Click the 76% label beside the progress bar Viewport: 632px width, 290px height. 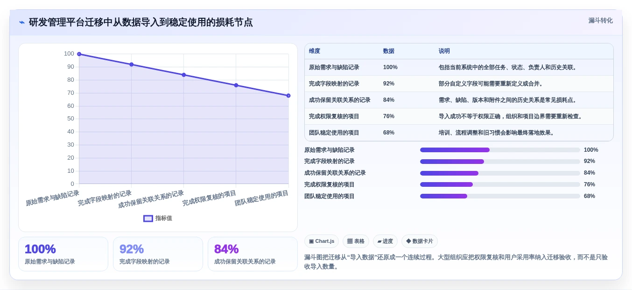tap(590, 184)
